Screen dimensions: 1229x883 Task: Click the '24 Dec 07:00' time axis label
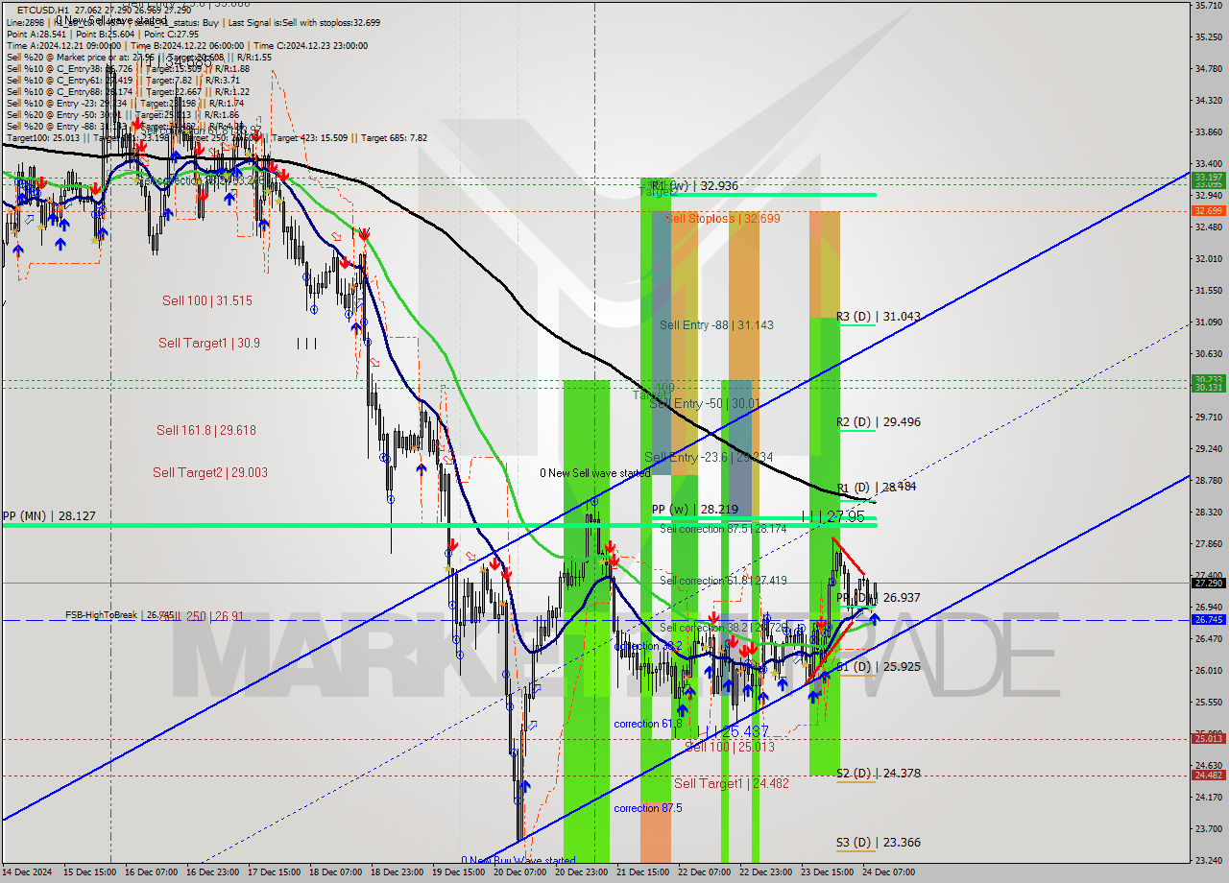coord(889,872)
